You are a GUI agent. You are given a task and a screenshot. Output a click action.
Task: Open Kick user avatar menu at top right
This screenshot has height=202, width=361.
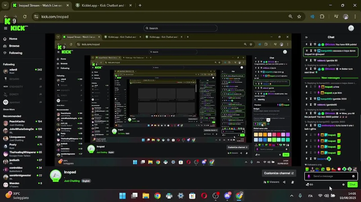tap(351, 28)
